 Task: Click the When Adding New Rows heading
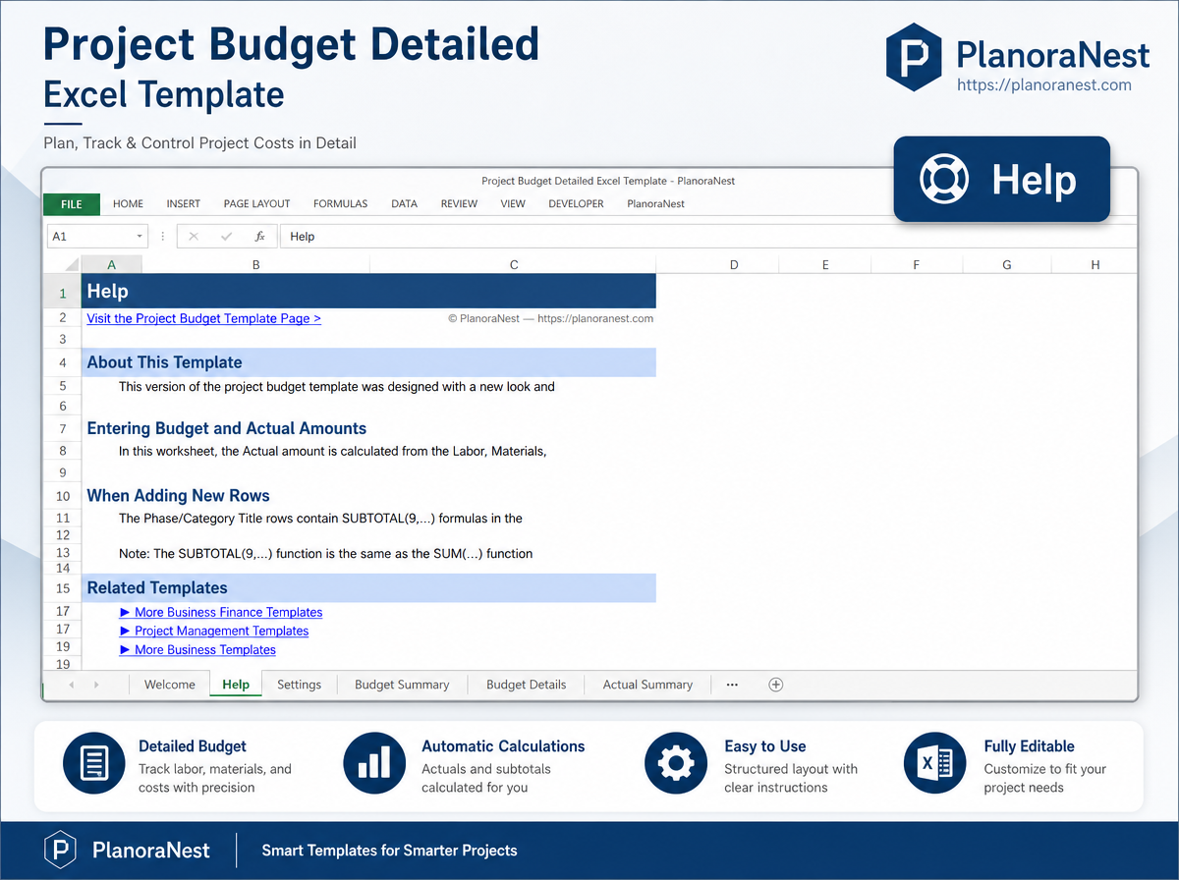(x=178, y=496)
